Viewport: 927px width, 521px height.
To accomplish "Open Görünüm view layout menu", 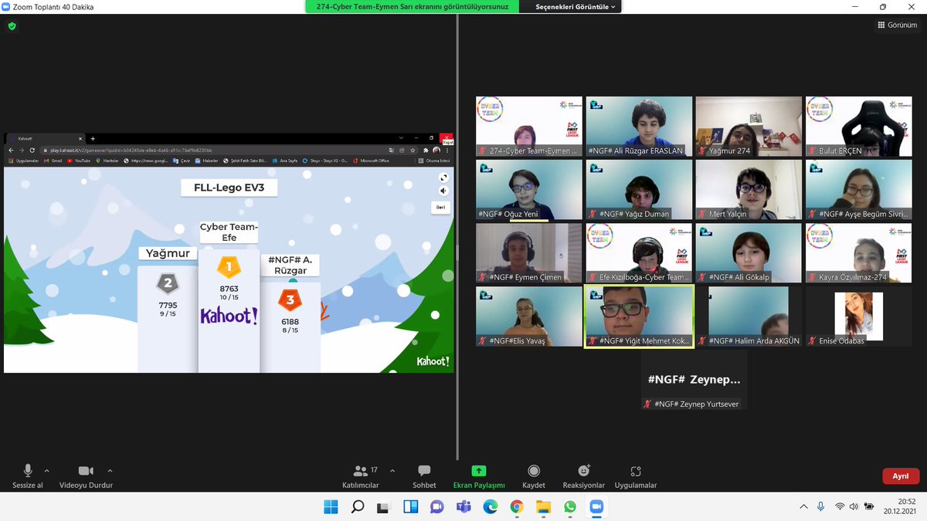I will [897, 25].
